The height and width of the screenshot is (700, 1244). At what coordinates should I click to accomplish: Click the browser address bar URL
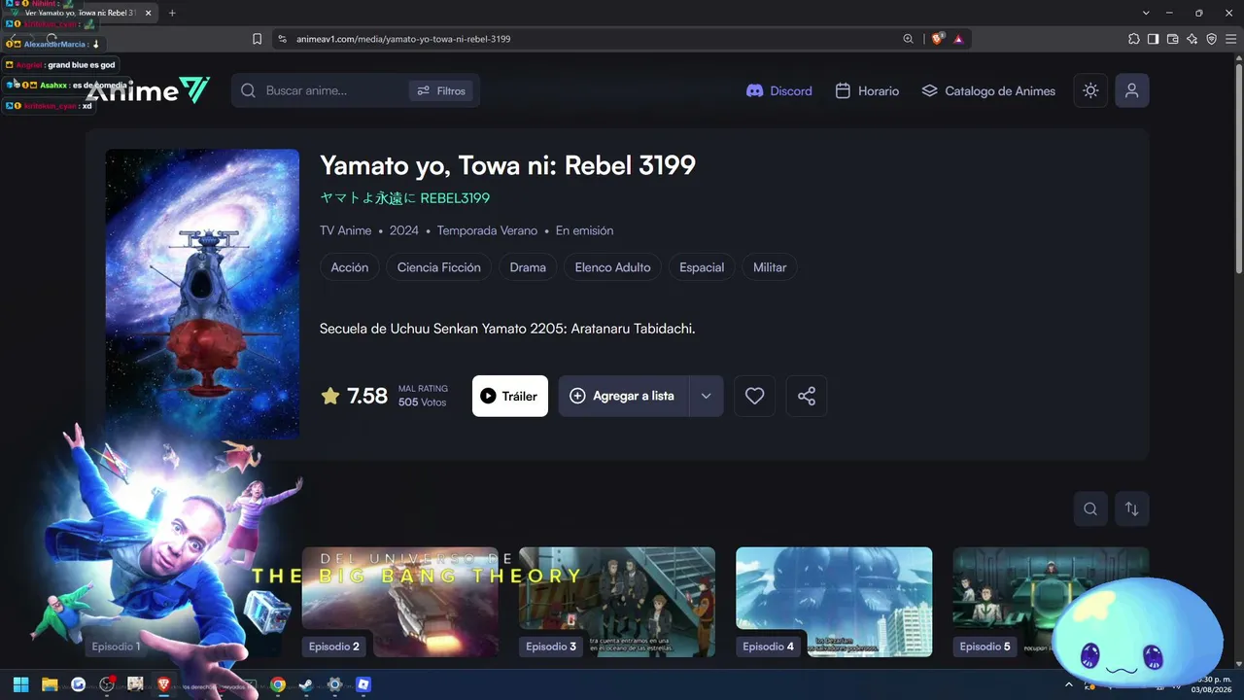tap(403, 39)
